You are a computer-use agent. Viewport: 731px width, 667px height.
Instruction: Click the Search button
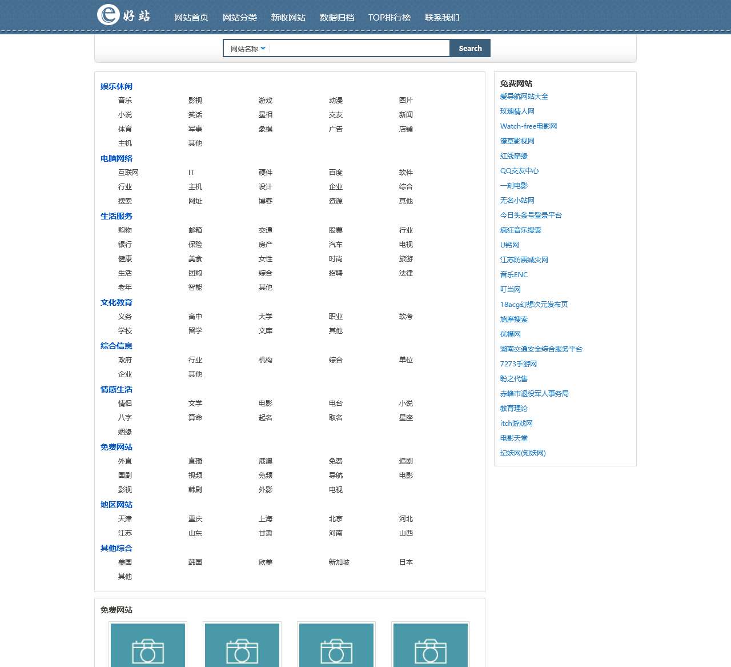(x=470, y=49)
